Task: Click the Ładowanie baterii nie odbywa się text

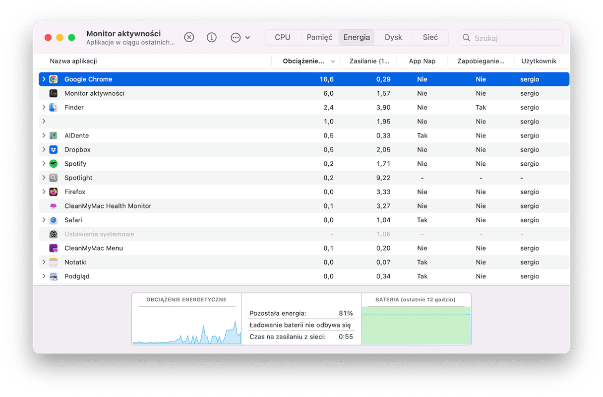Action: pos(300,325)
